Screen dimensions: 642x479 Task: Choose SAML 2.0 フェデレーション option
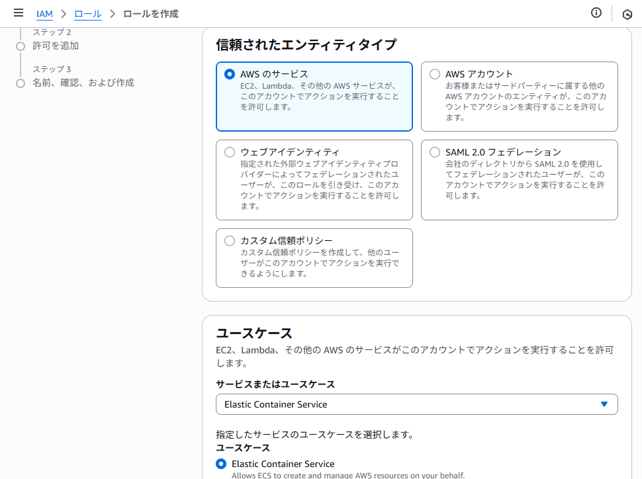pos(435,152)
